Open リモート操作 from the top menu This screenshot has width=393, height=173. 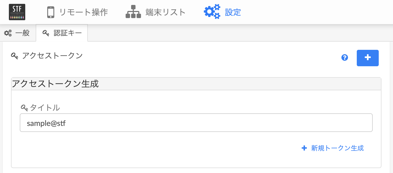point(83,11)
